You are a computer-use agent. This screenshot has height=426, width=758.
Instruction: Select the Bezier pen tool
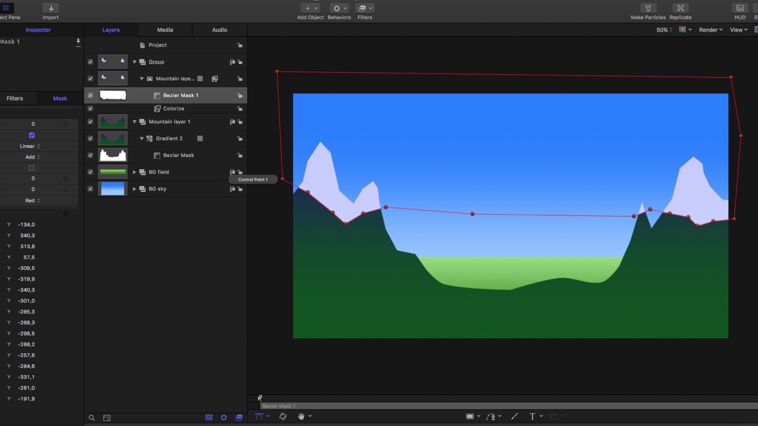[x=491, y=417]
